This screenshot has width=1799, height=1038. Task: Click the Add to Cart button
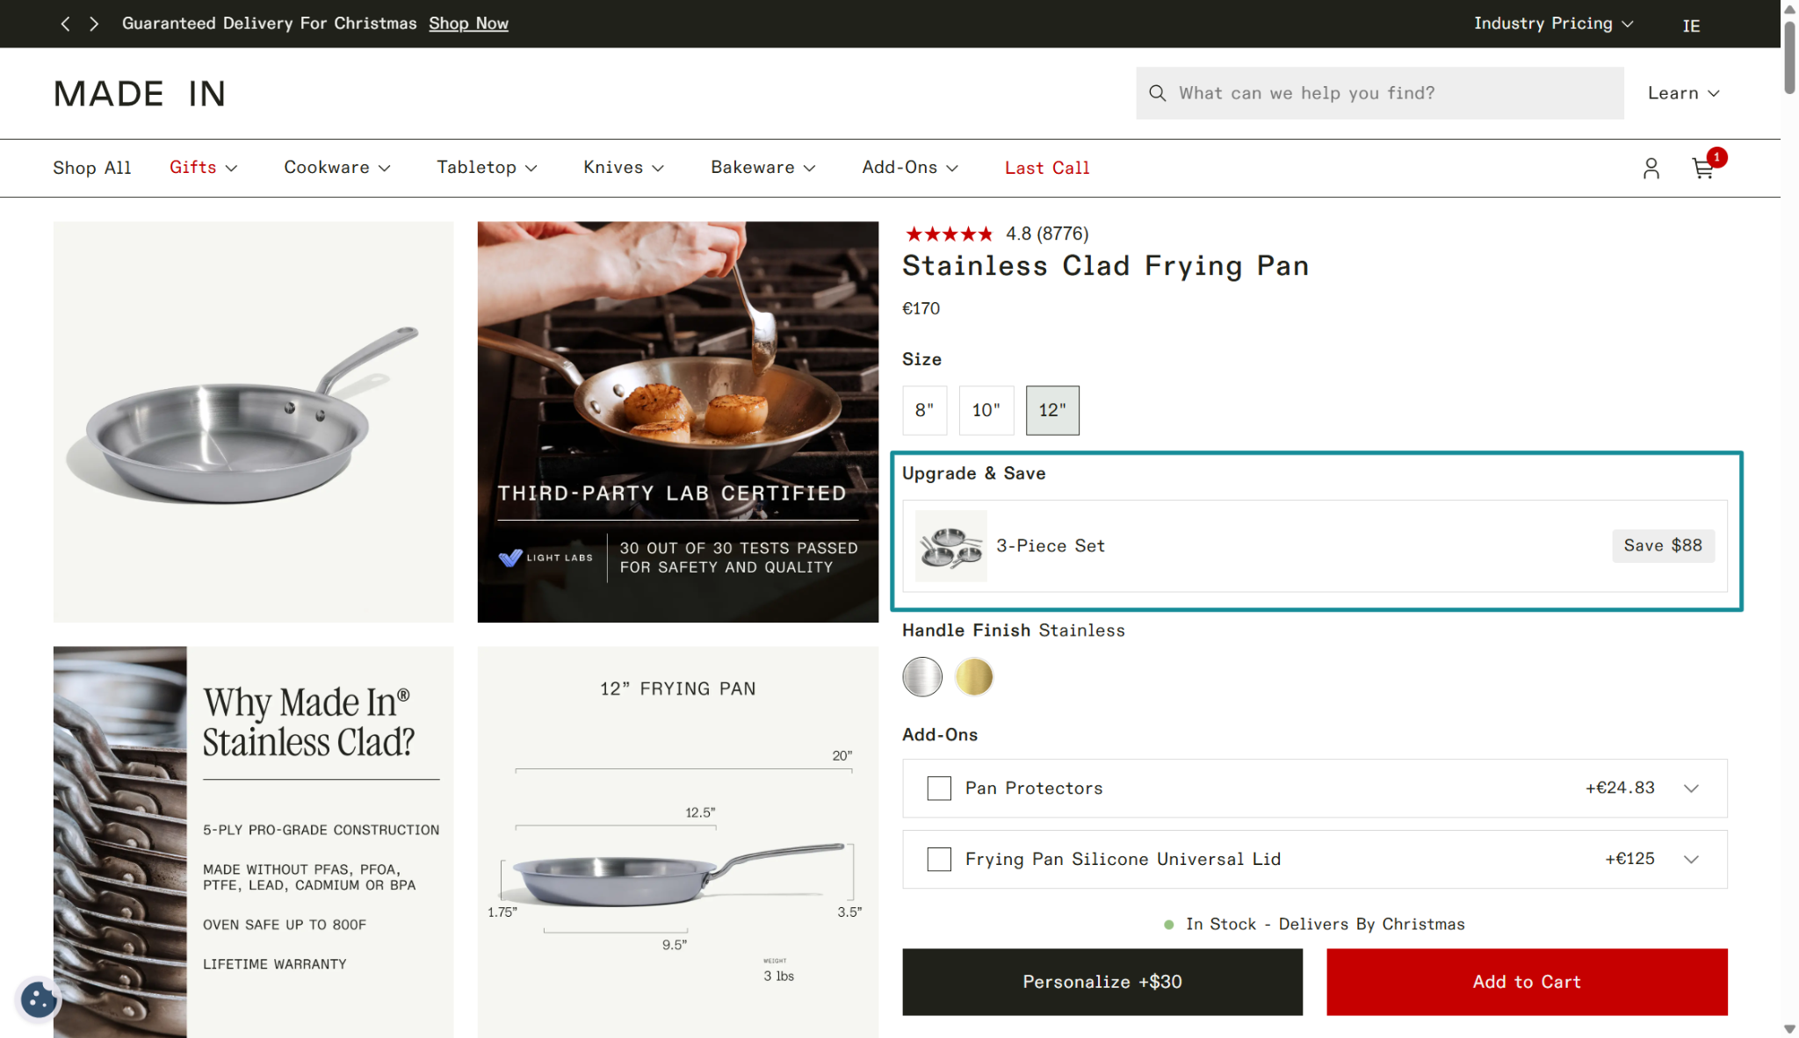point(1526,982)
